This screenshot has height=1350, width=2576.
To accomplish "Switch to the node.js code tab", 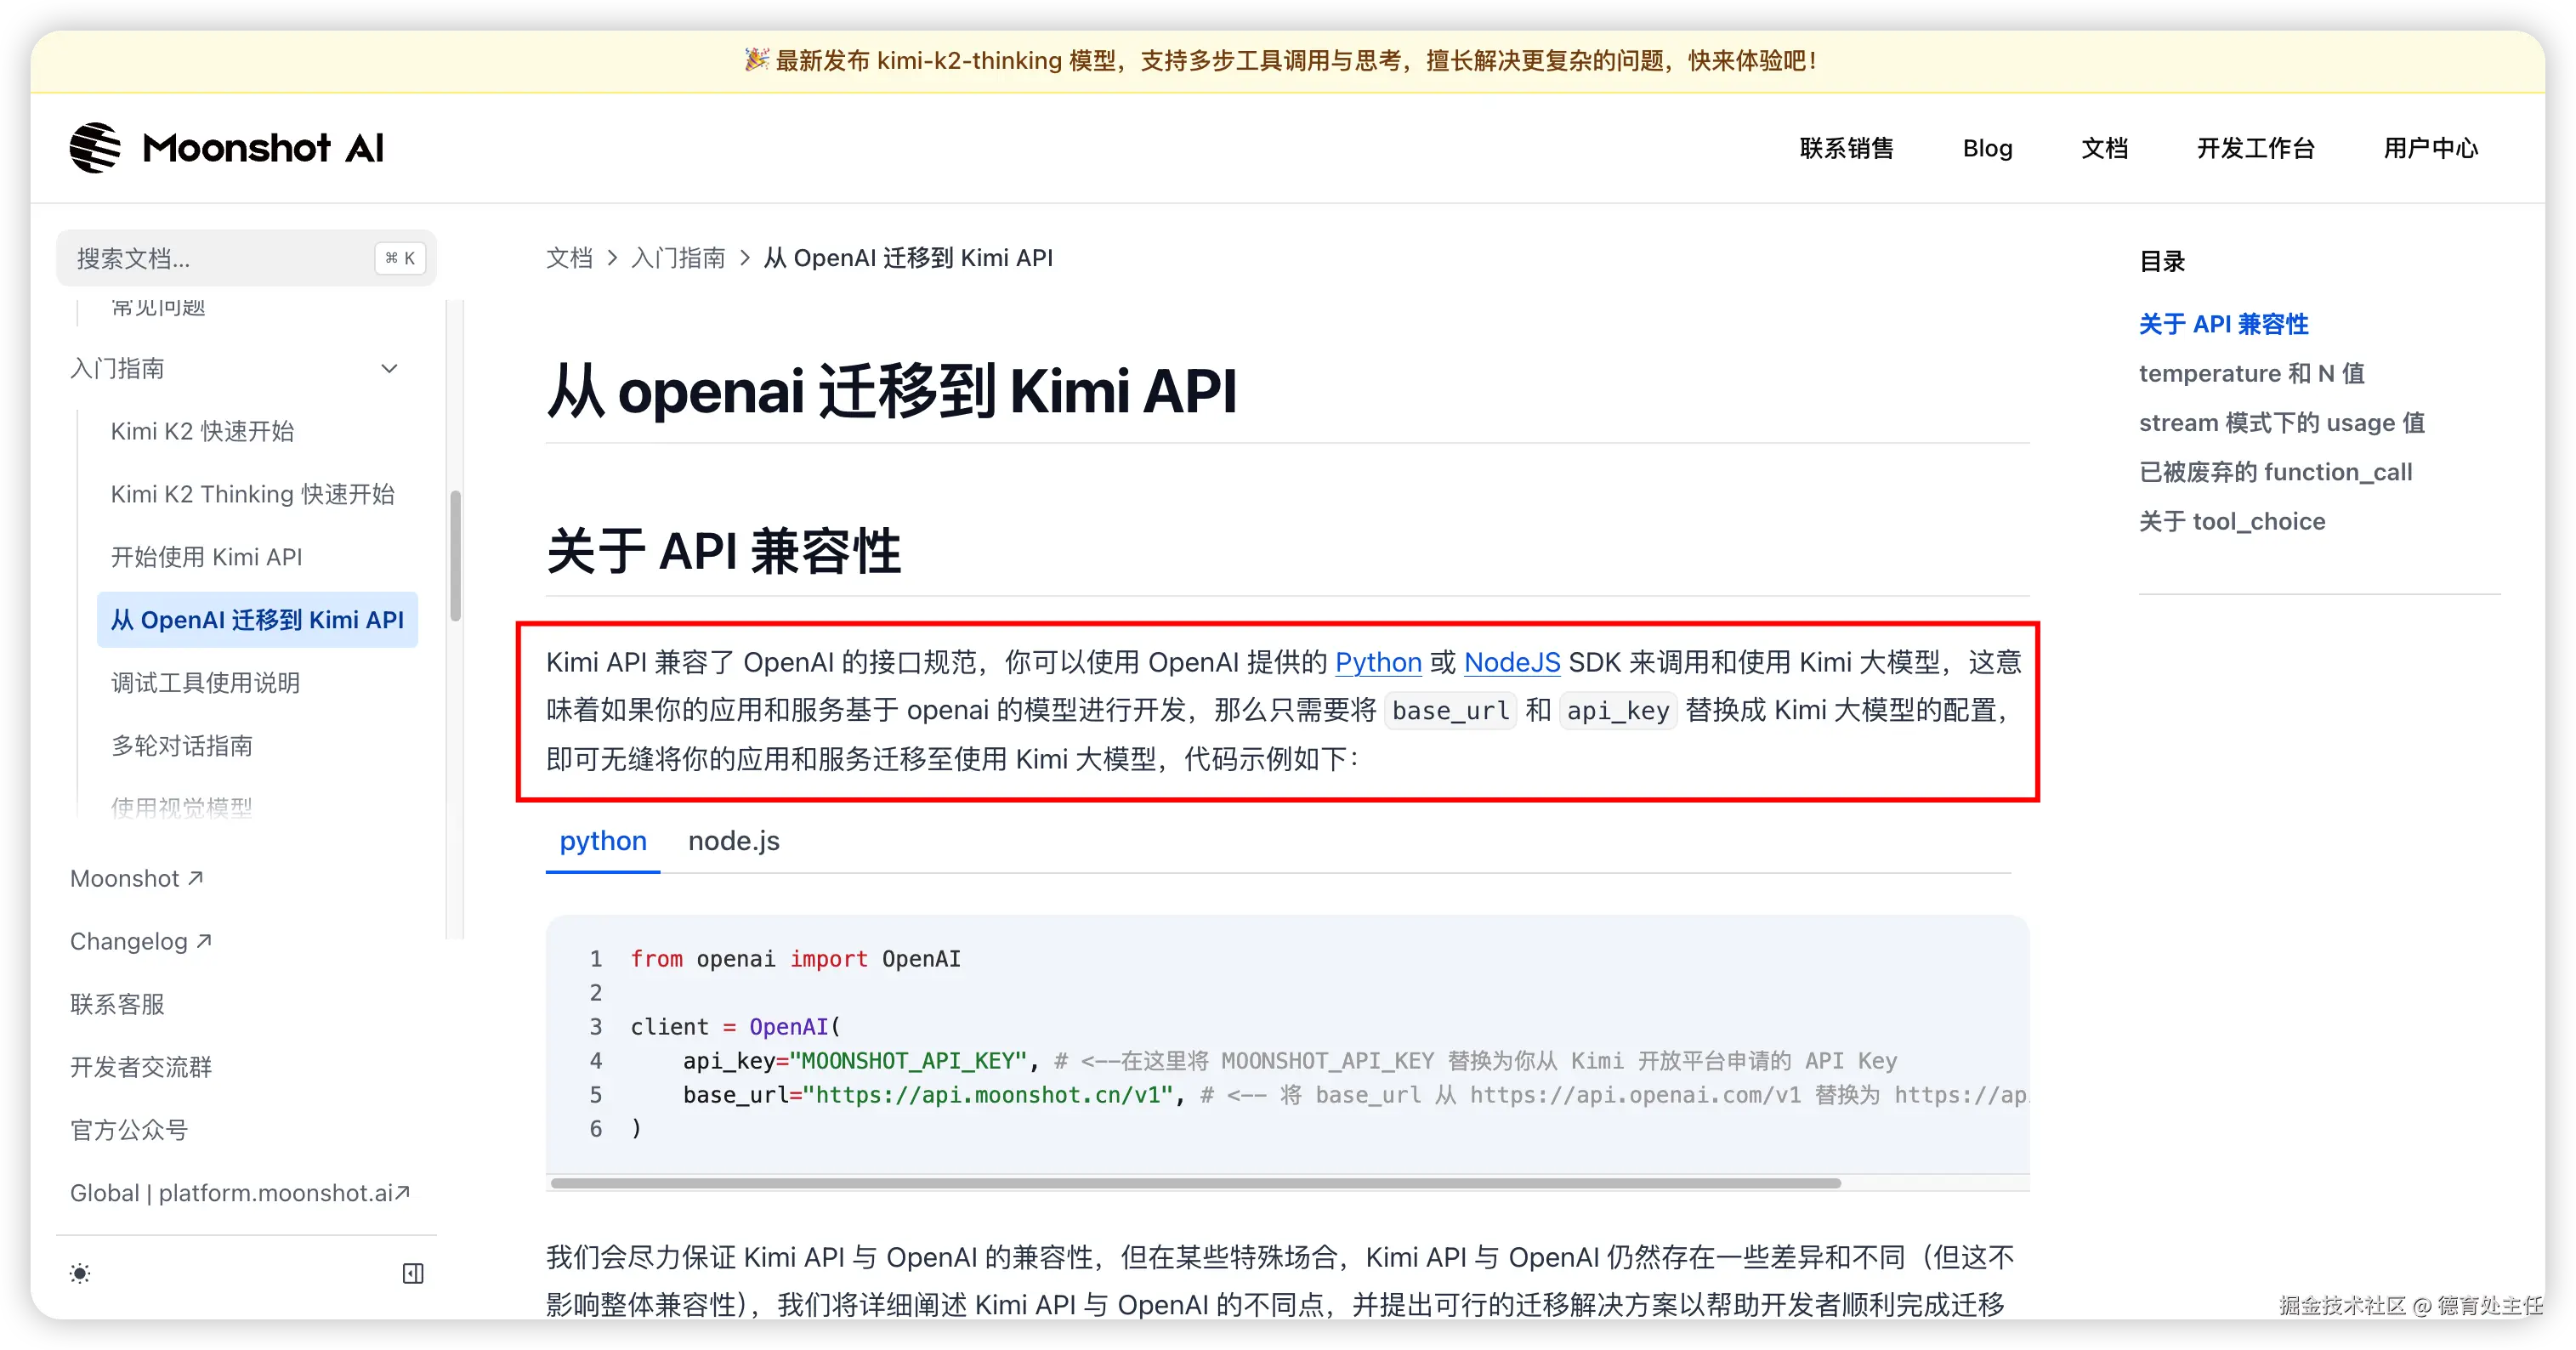I will click(733, 841).
